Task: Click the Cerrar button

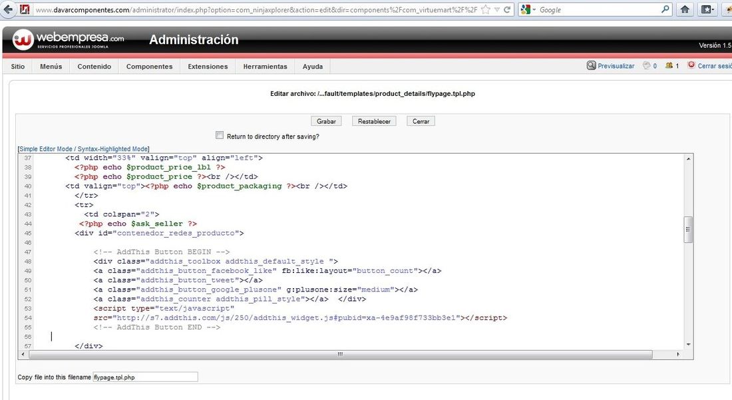Action: tap(421, 121)
